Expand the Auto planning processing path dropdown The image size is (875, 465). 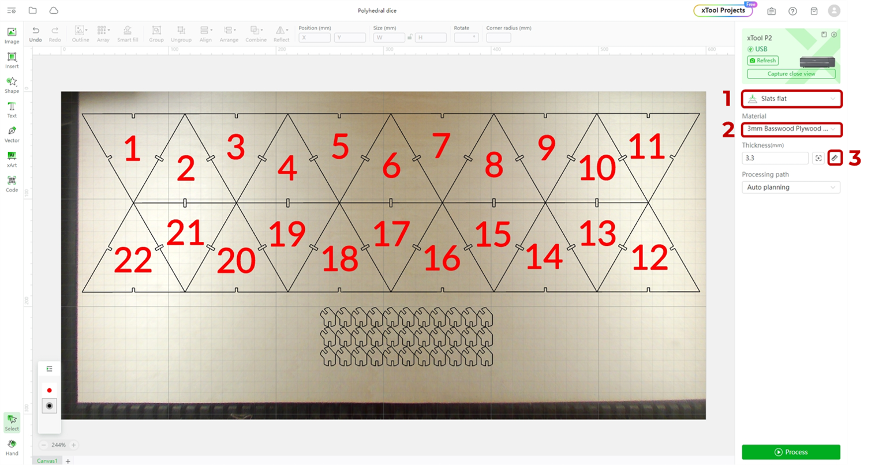tap(791, 187)
